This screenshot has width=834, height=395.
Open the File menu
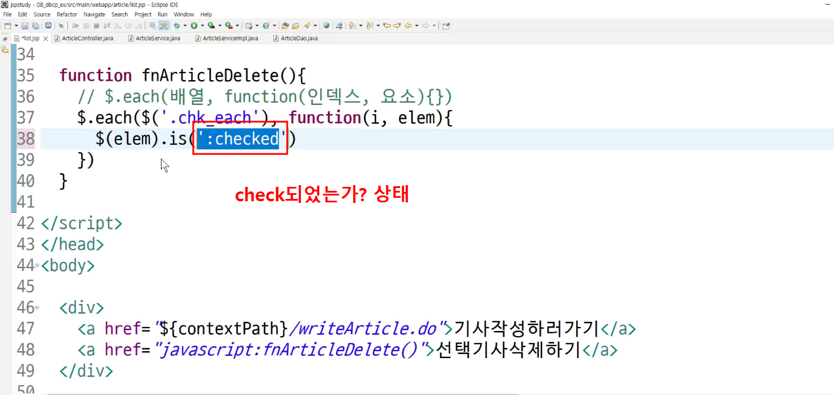(7, 14)
